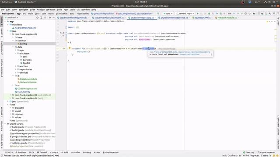Run the app with the green play icon
Screen dimensions: 280x157
tap(198, 14)
